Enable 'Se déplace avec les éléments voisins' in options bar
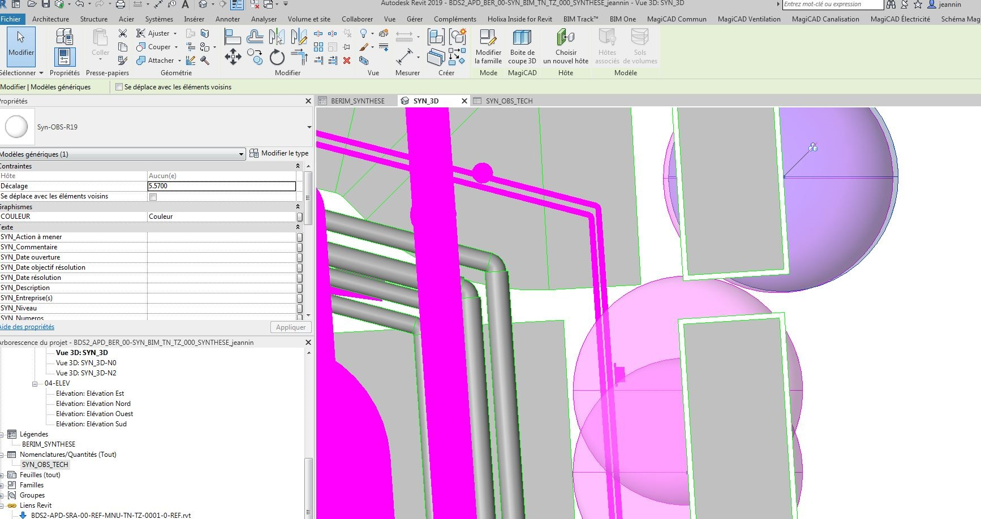The image size is (981, 519). click(x=119, y=87)
